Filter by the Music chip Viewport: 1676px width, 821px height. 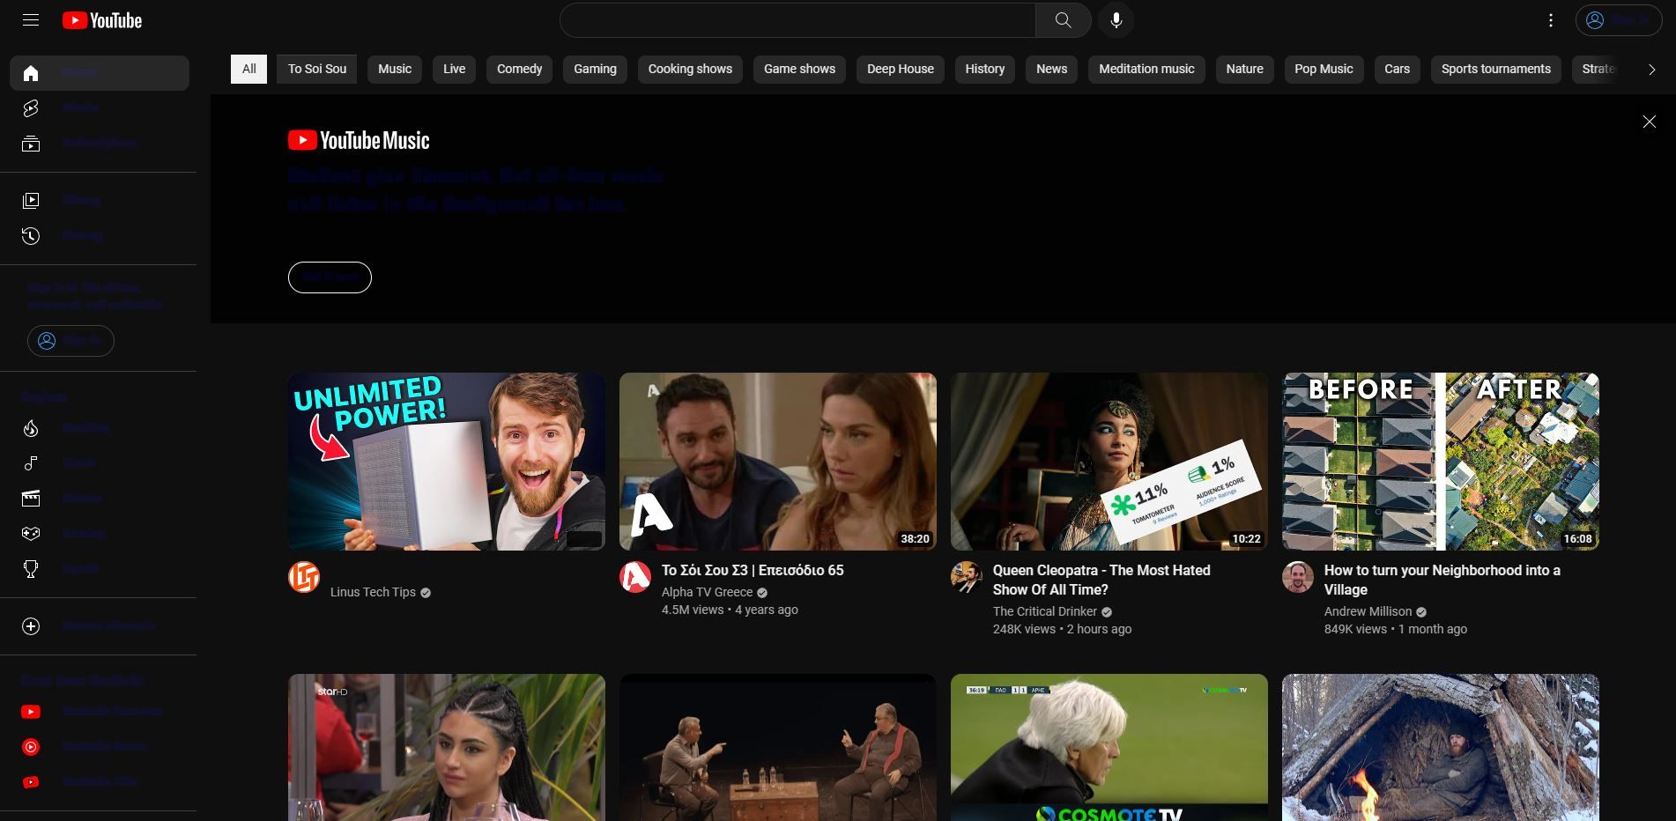point(395,70)
